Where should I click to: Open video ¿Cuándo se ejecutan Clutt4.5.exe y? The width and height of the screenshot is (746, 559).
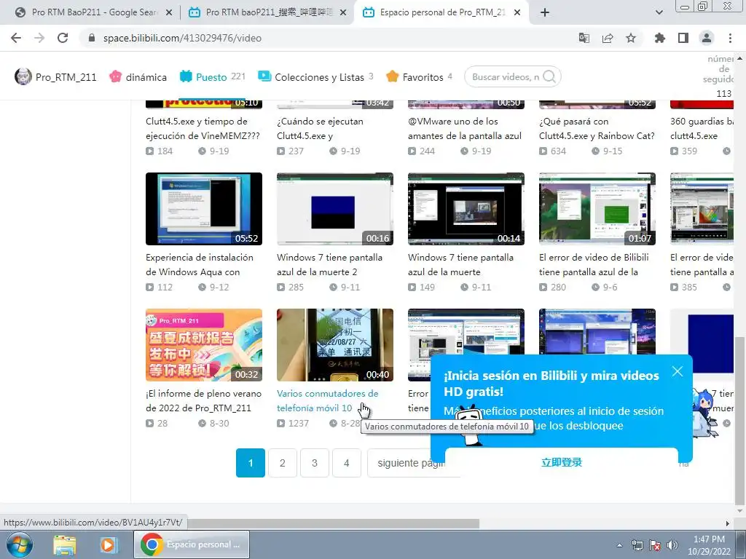(320, 128)
